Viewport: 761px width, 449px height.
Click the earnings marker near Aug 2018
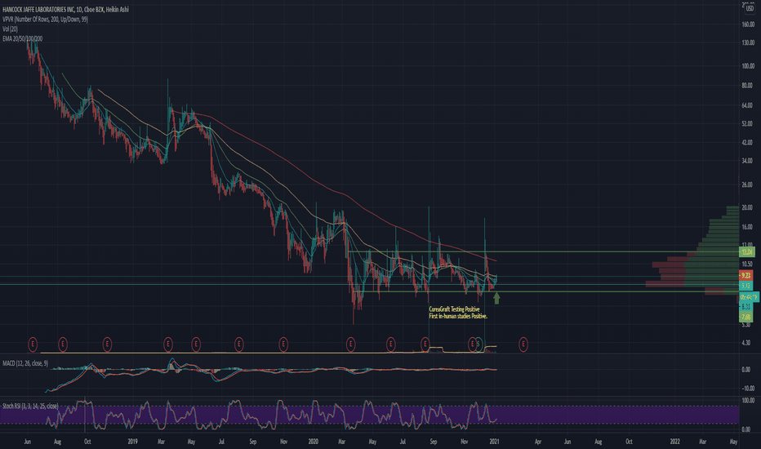(63, 345)
